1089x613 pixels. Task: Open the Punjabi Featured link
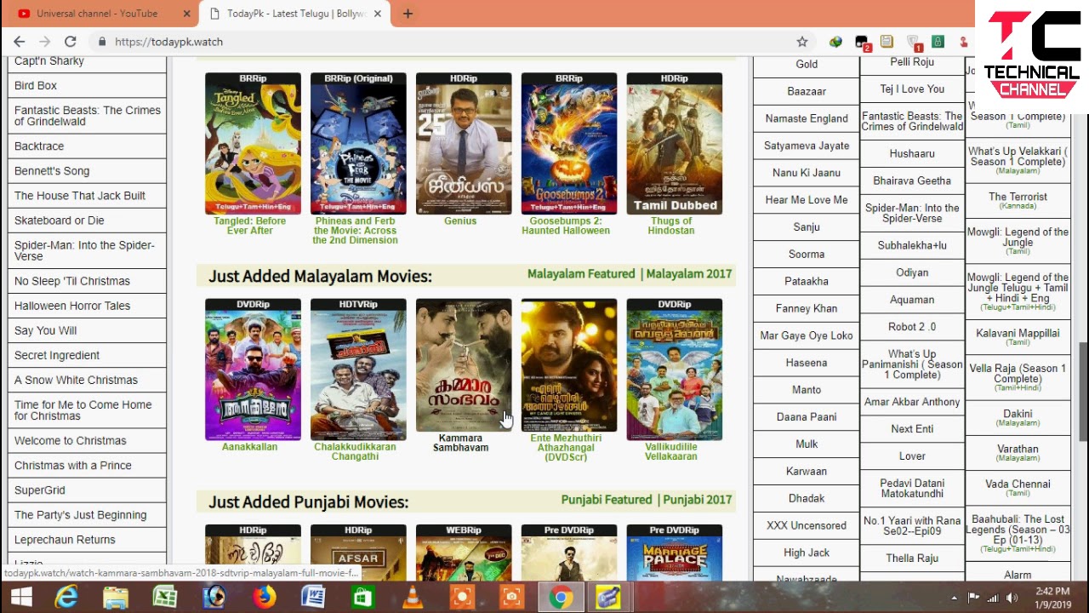point(607,500)
